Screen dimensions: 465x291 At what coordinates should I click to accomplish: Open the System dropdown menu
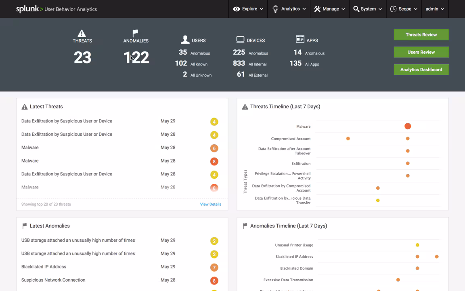(367, 9)
